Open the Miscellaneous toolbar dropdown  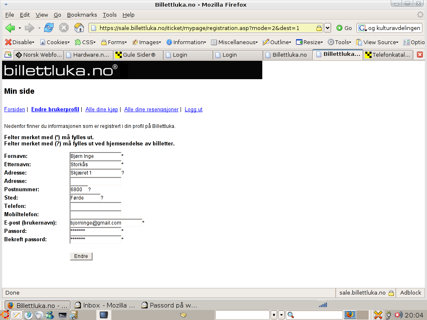(x=234, y=42)
